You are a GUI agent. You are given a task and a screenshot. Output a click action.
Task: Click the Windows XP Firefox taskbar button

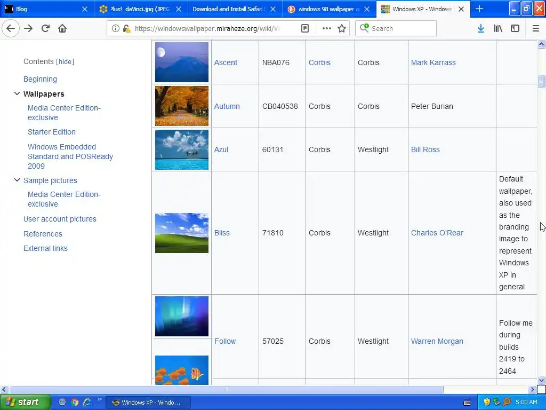tap(148, 403)
